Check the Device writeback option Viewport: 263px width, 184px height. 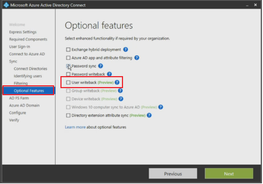68,99
